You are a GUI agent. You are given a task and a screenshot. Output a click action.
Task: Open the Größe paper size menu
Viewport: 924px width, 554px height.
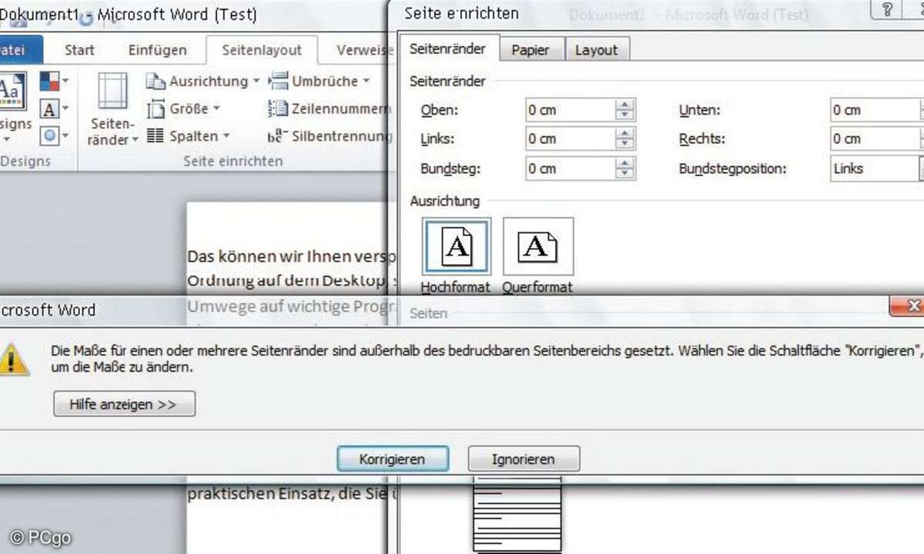coord(185,108)
